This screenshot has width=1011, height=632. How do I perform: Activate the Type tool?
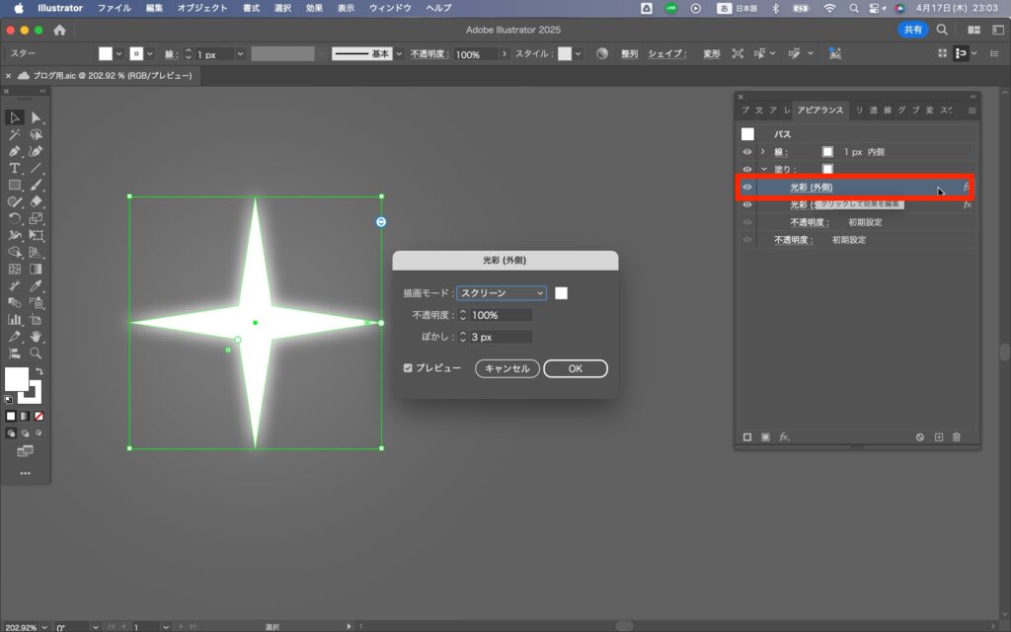(x=14, y=168)
